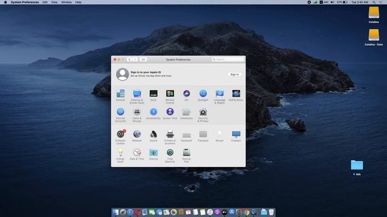Open the Trash in the Dock
This screenshot has height=217, width=387.
(x=272, y=212)
